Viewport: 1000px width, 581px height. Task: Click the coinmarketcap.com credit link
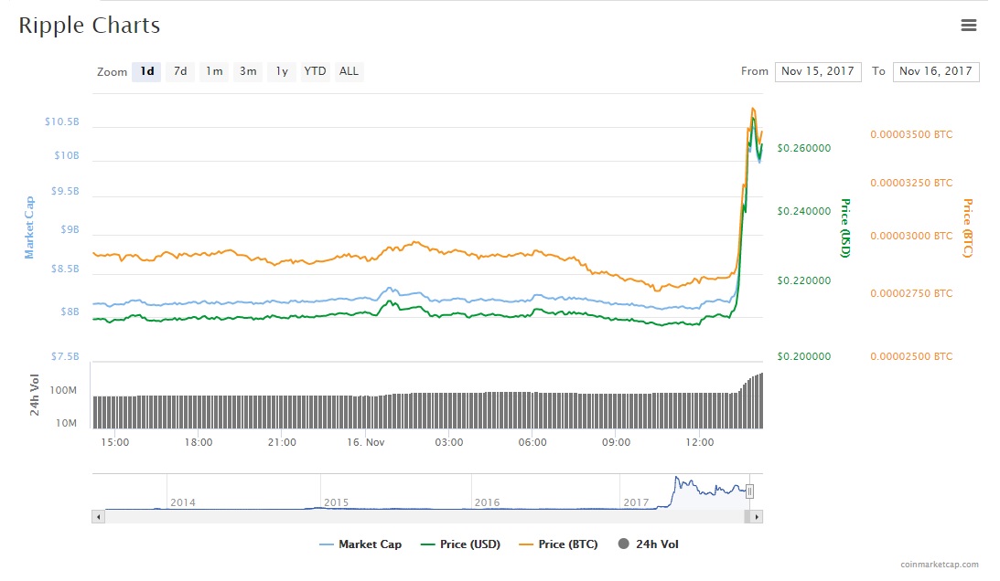(x=940, y=565)
